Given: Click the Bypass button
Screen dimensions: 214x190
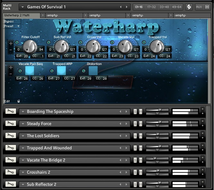Looking at the screenshot, I should pyautogui.click(x=9, y=21).
